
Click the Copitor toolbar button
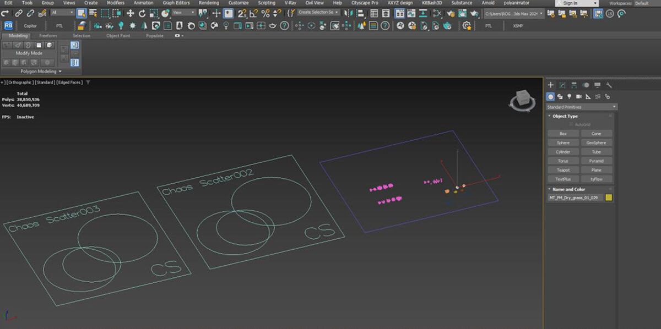tap(30, 26)
